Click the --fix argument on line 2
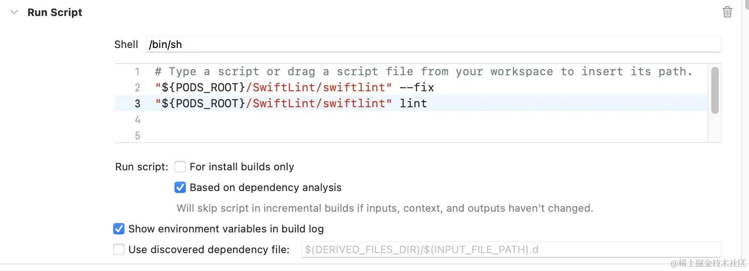Viewport: 749px width, 271px height. (x=417, y=88)
